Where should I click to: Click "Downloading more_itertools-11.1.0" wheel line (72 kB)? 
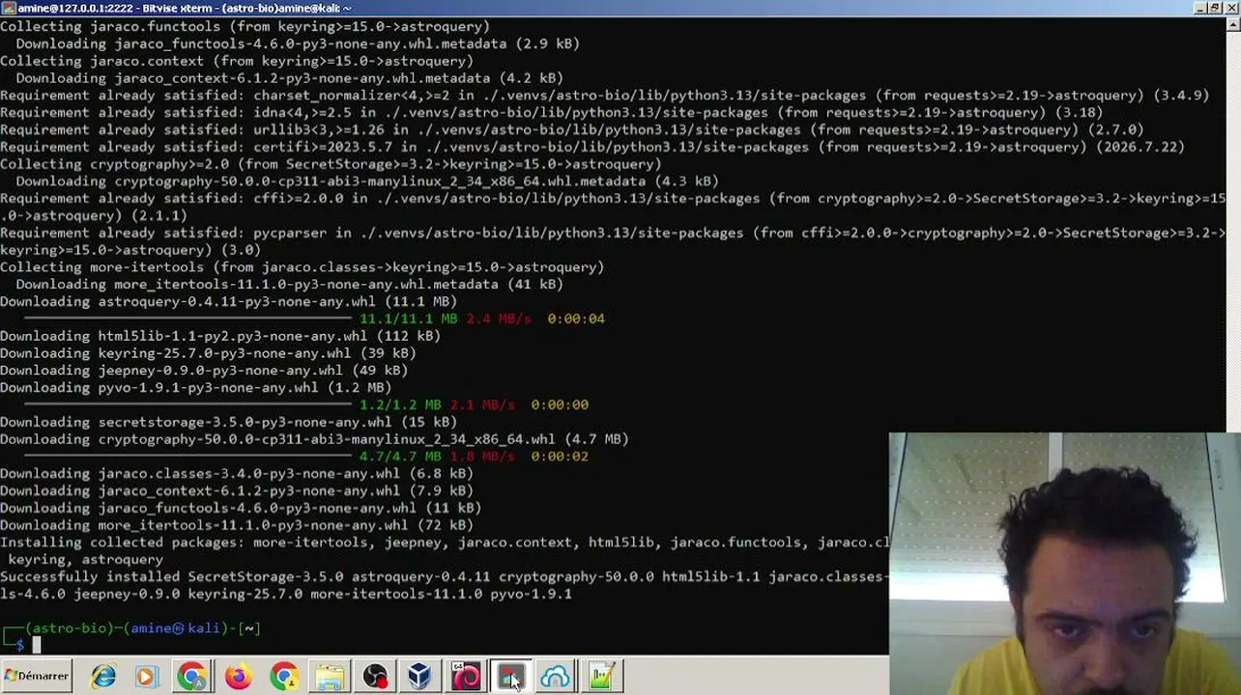[x=237, y=525]
